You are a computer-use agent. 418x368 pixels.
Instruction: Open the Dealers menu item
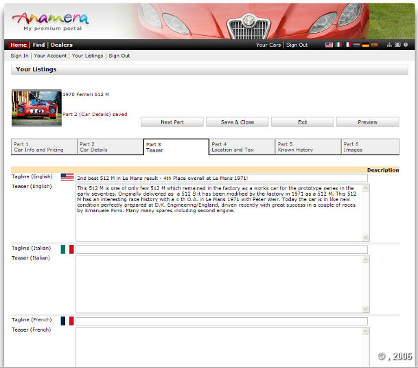pos(62,45)
